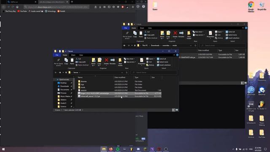Open the File tab in the Server window
This screenshot has width=270, height=152.
57,55
